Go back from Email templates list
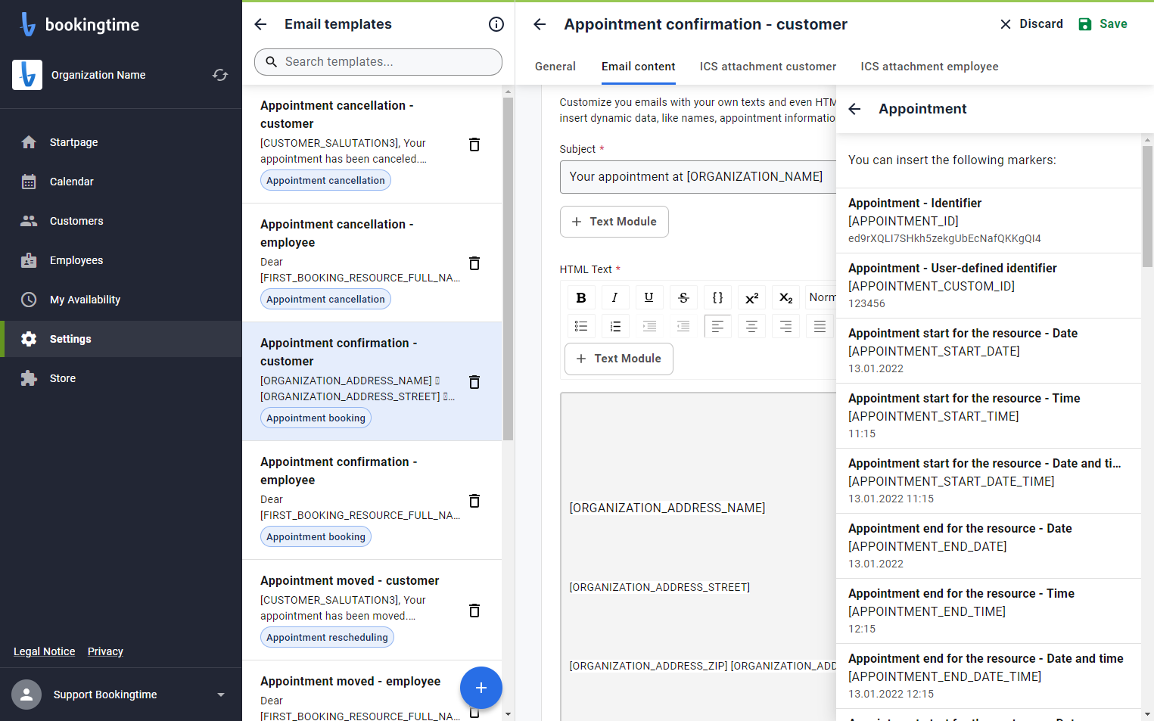Viewport: 1154px width, 721px height. pos(261,24)
